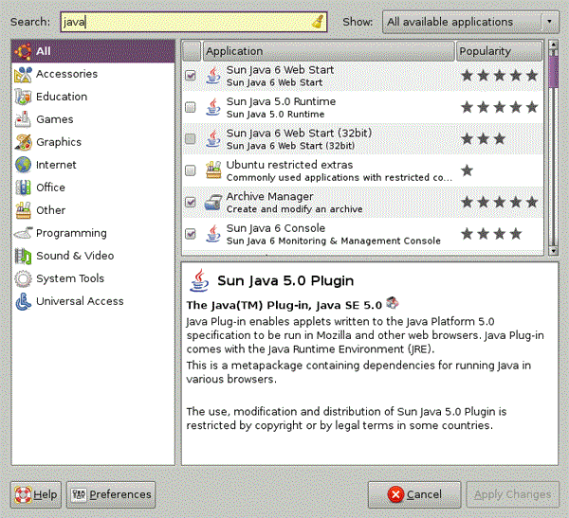Select the Ubuntu restricted extras row text
The image size is (569, 518).
click(x=340, y=170)
